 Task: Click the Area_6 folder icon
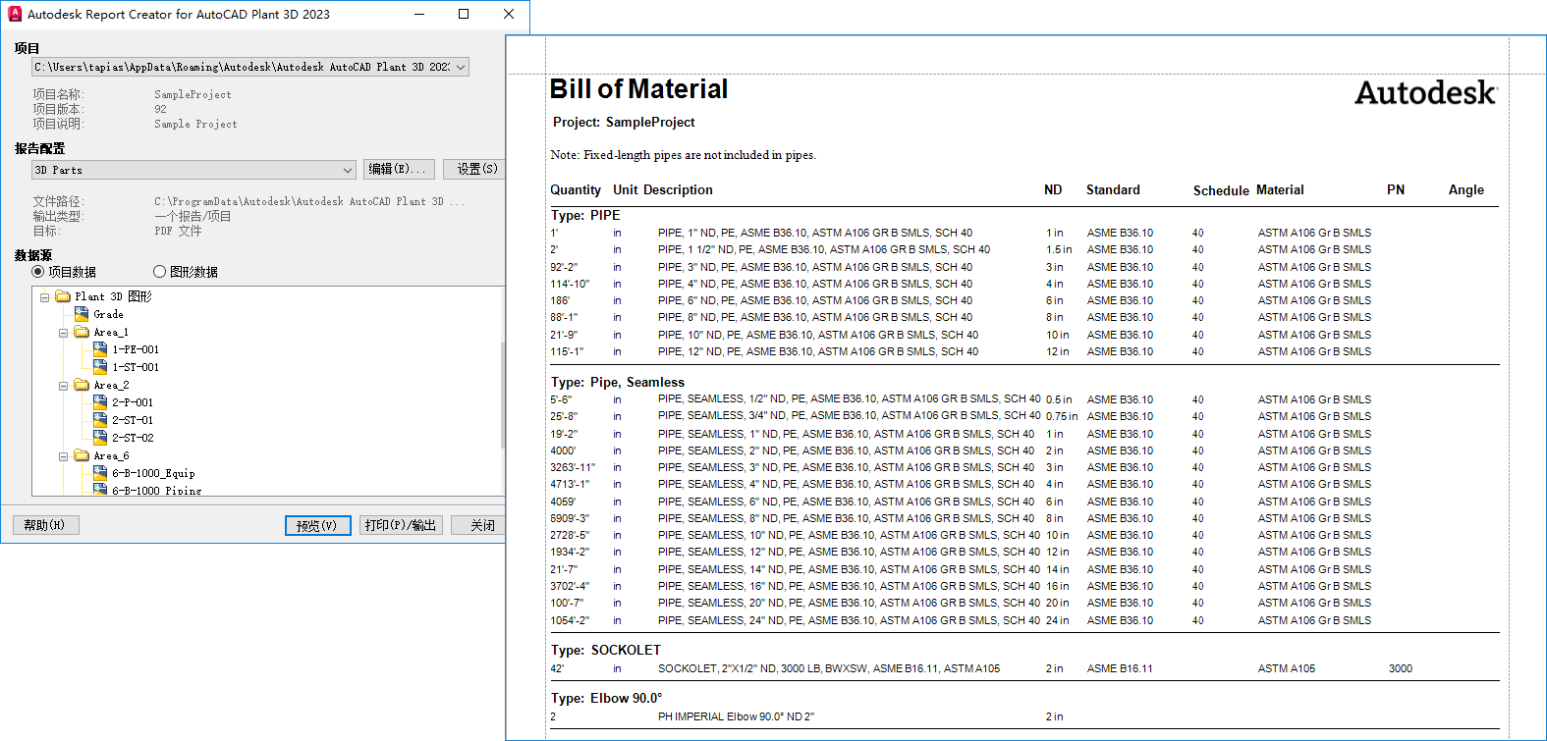[x=82, y=455]
